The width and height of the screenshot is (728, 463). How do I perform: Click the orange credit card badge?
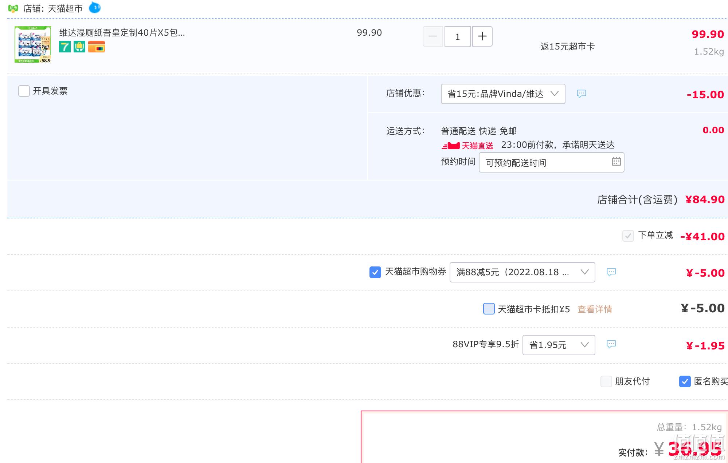point(97,47)
